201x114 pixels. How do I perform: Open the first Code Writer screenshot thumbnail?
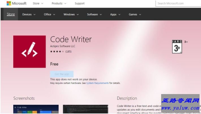tap(36, 109)
